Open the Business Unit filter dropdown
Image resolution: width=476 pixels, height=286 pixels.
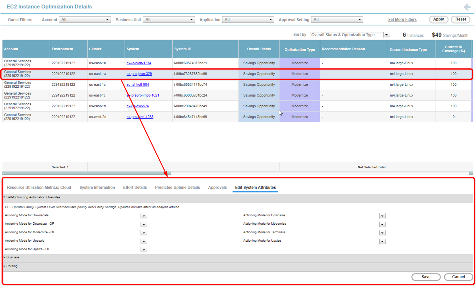169,20
